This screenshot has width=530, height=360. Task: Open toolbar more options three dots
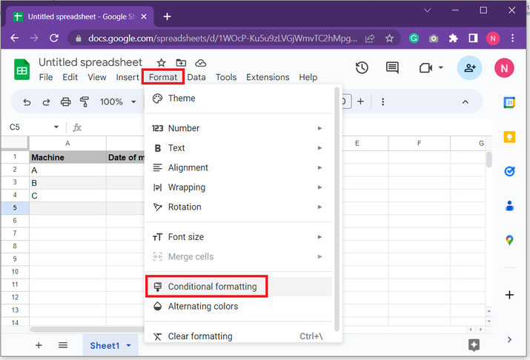click(x=382, y=101)
